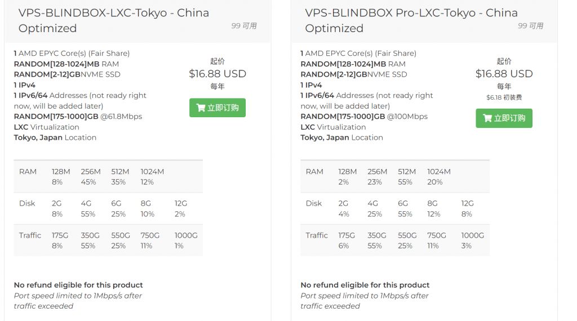Order the VPS-BLINDBOX-LXC-Tokyo plan
Image resolution: width=577 pixels, height=321 pixels.
(x=218, y=108)
